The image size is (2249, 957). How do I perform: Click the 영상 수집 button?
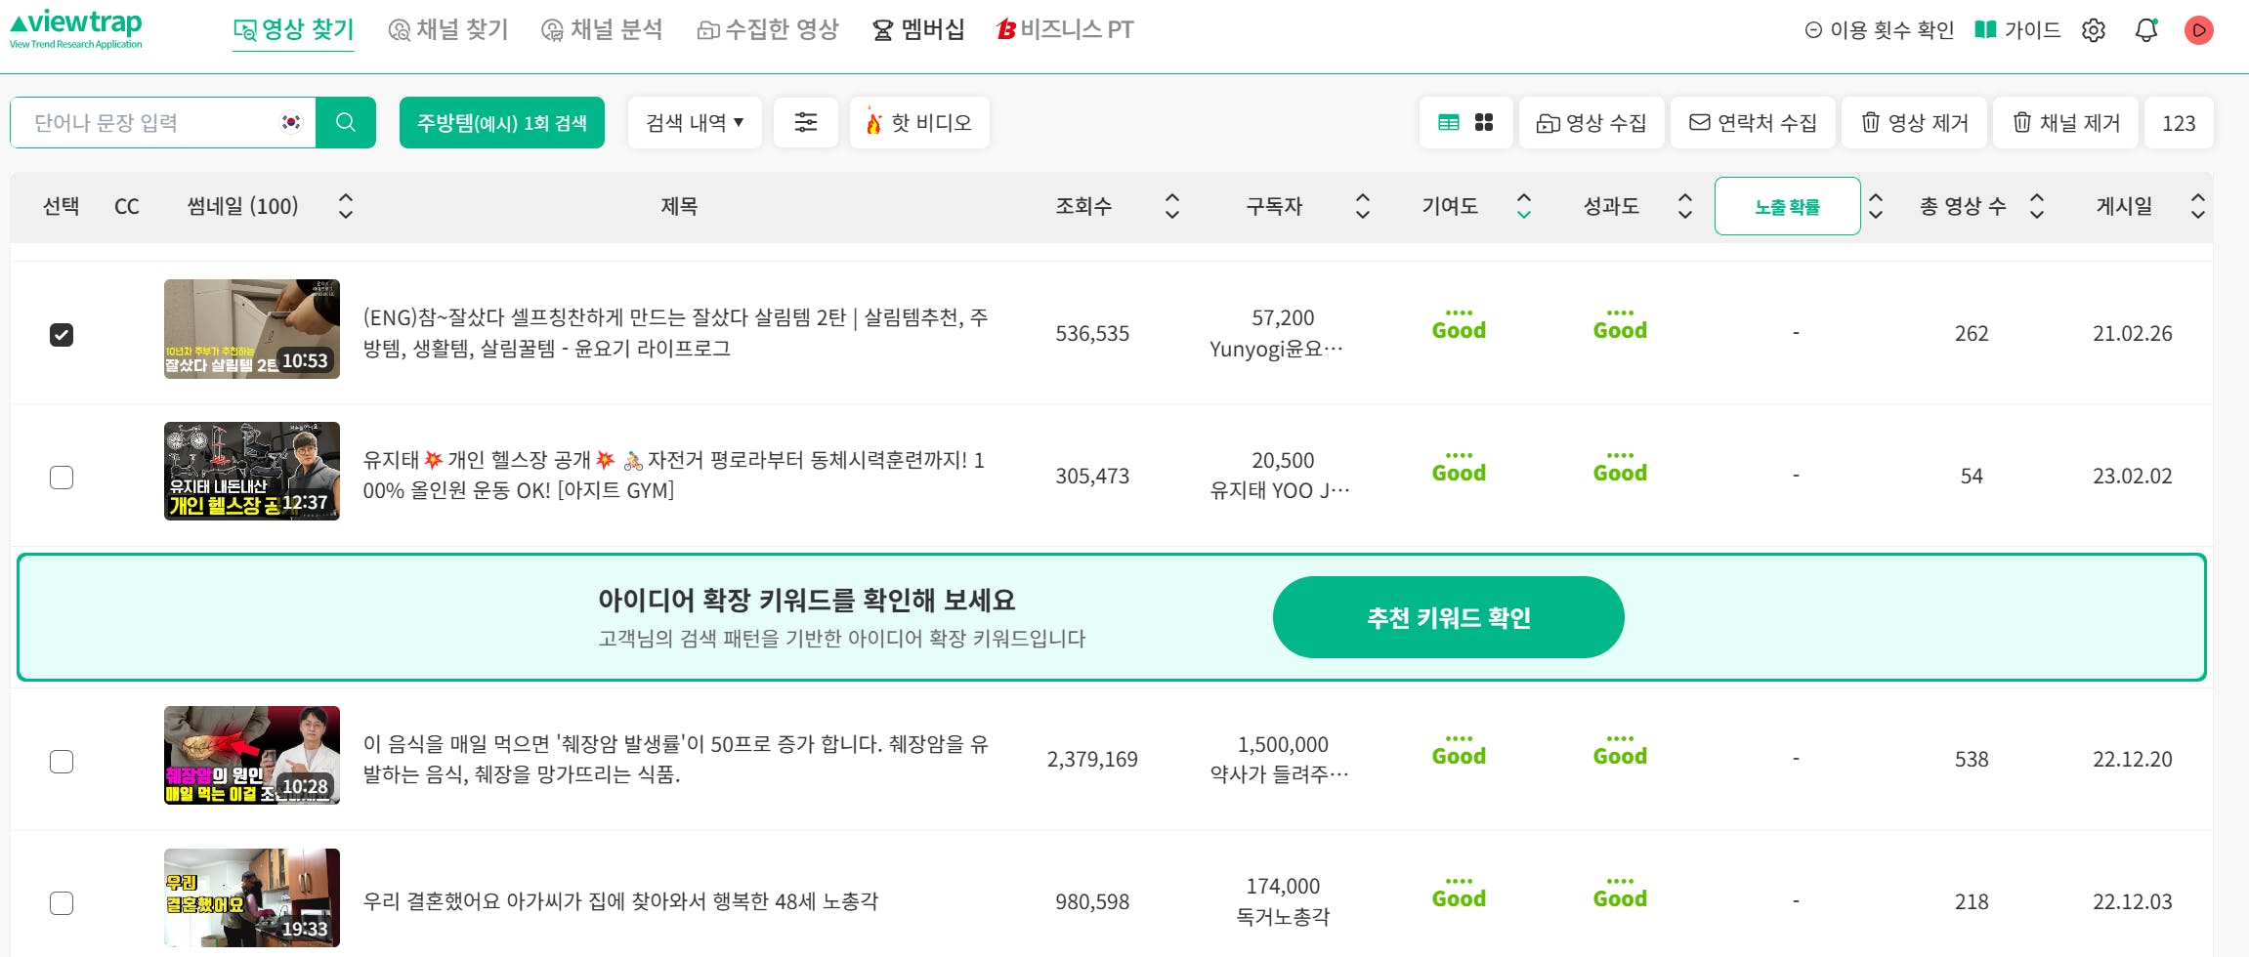click(1591, 122)
